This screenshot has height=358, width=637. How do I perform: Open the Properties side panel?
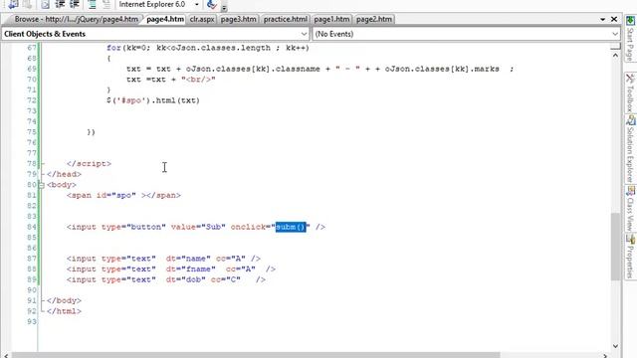[x=630, y=257]
